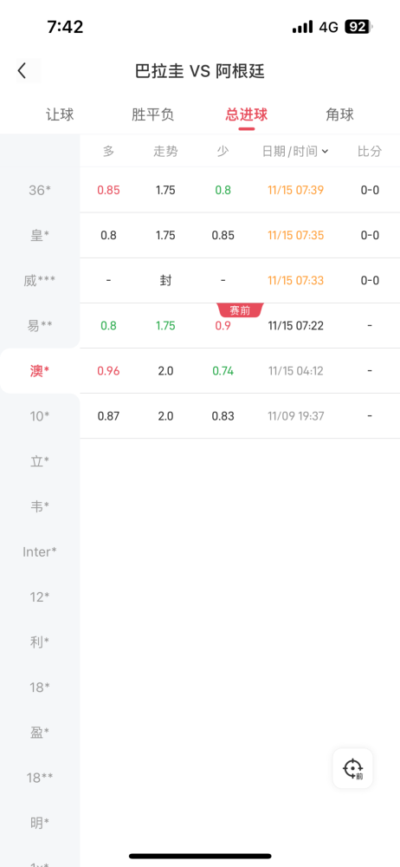The image size is (400, 867).
Task: Choose 盈* in the bookmaker list
Action: [x=40, y=733]
